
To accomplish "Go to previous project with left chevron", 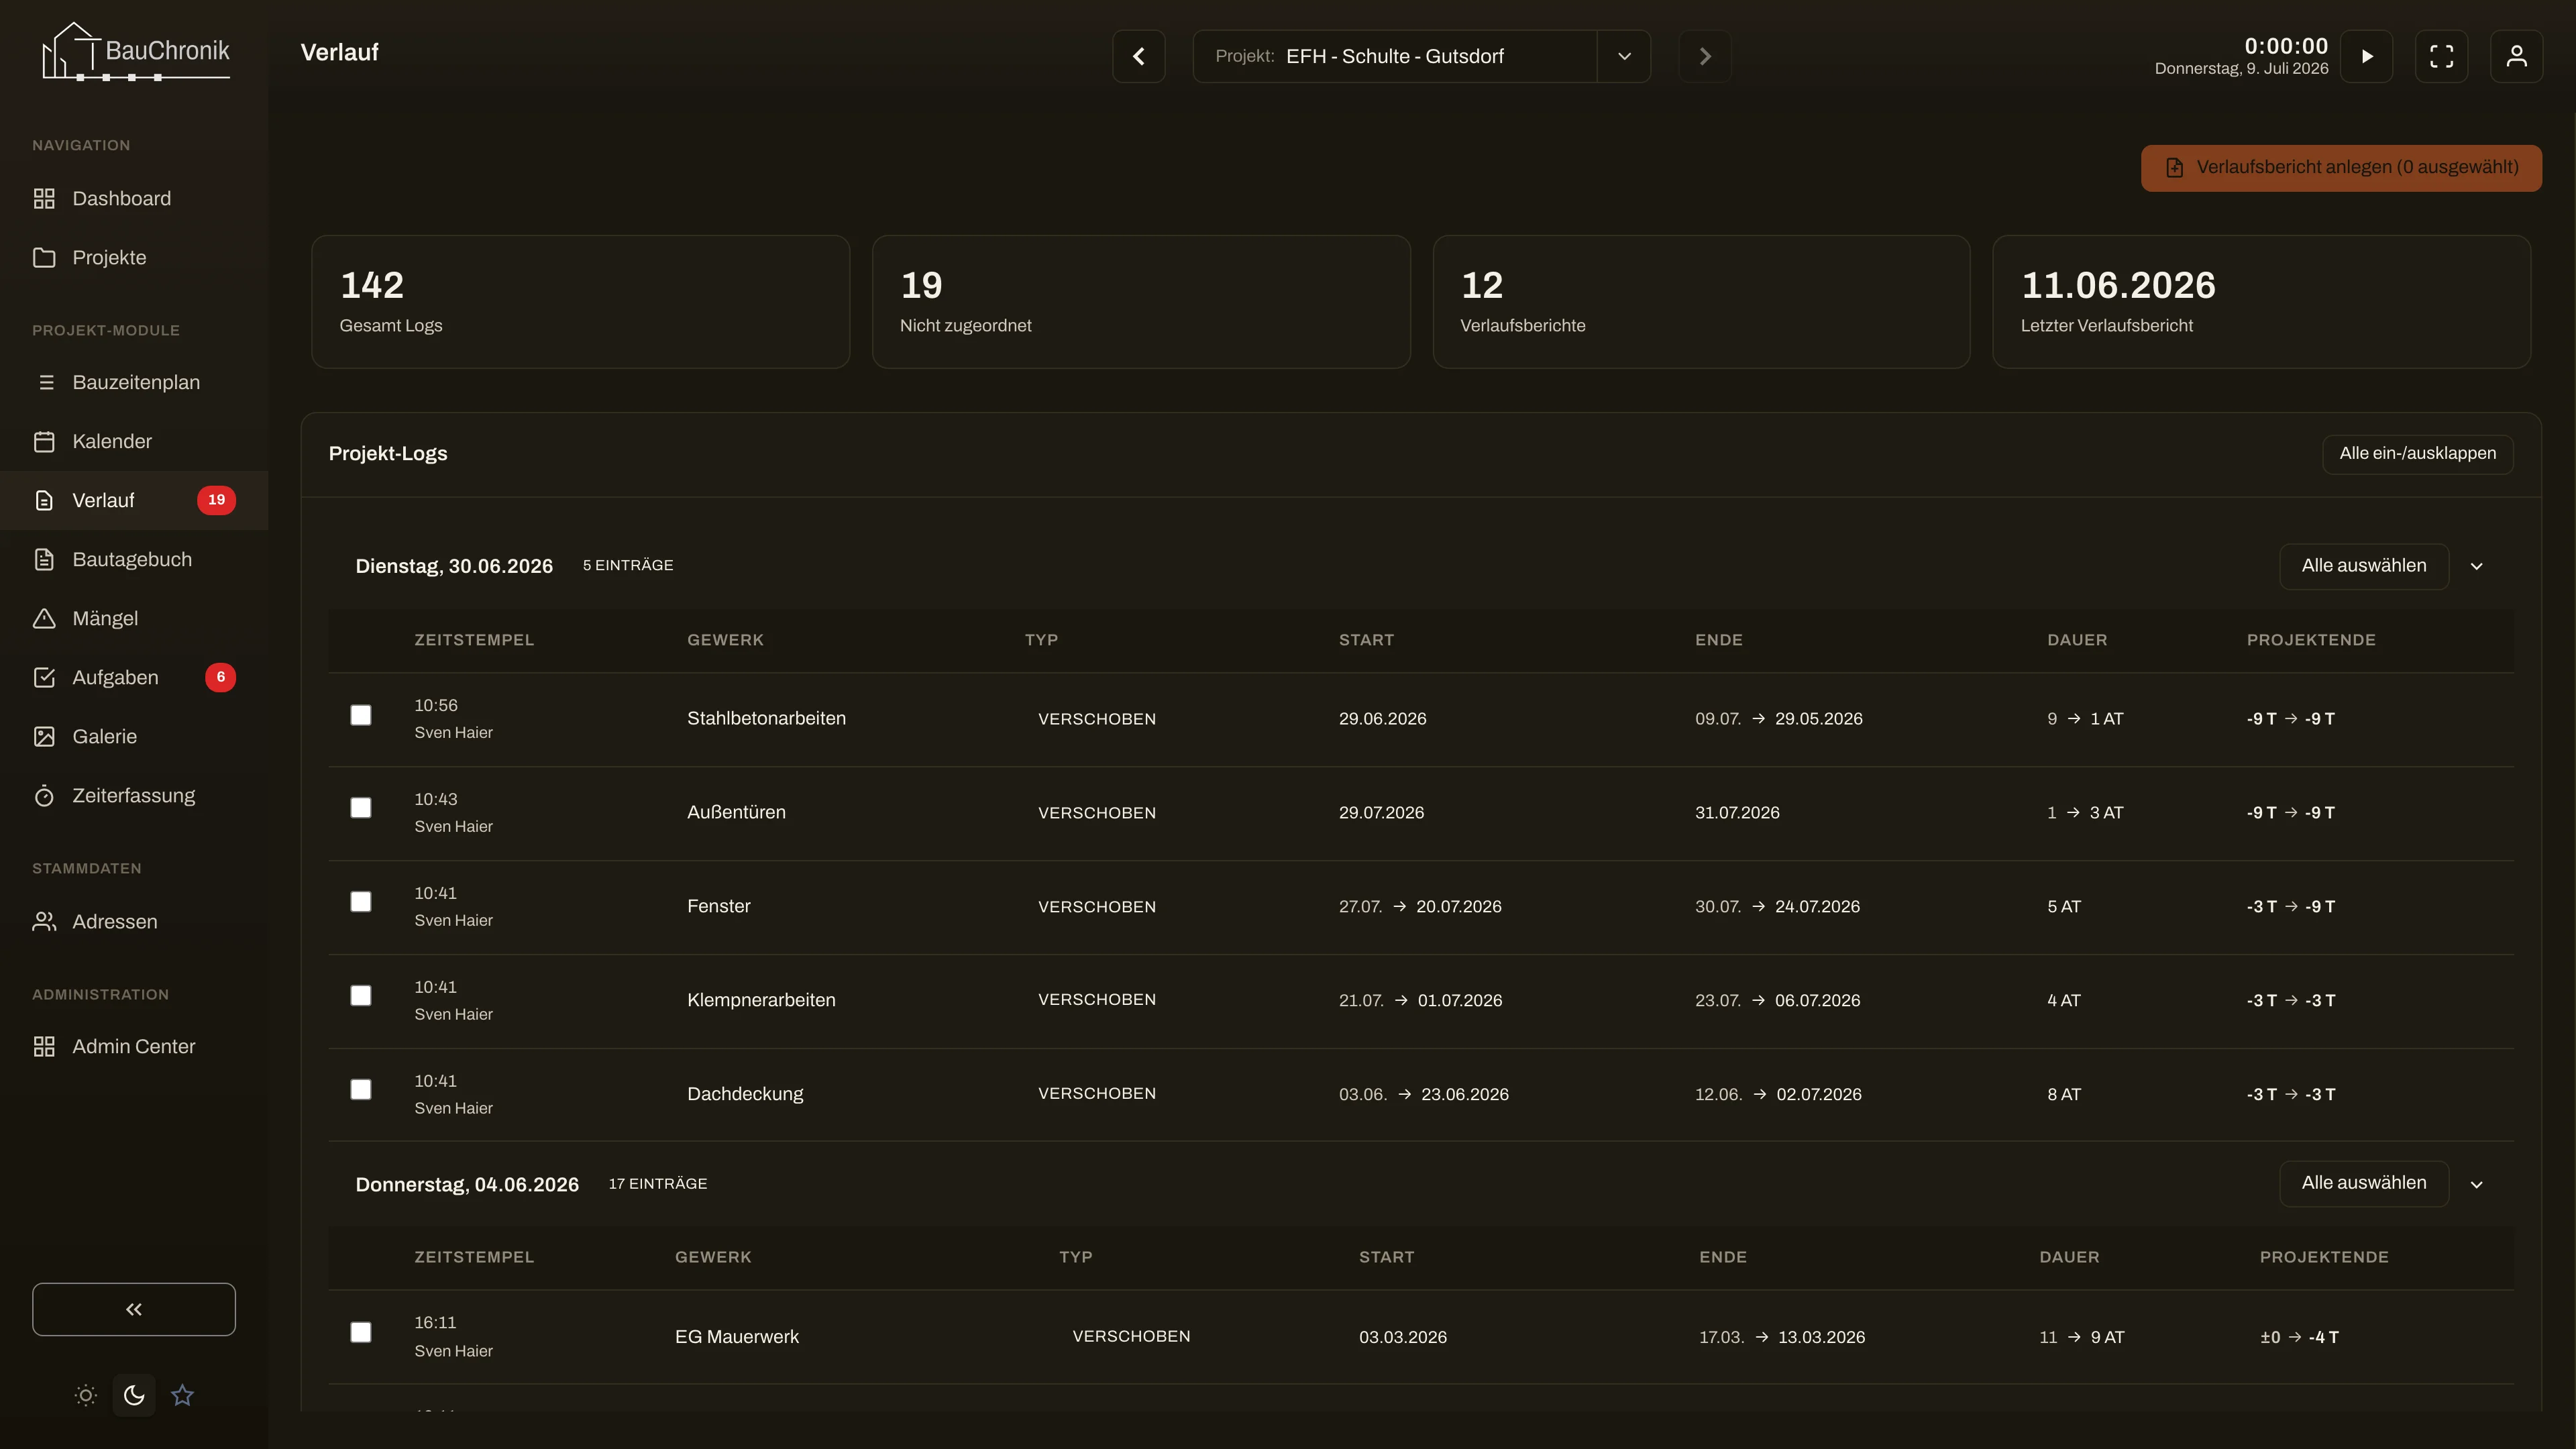I will pos(1139,56).
